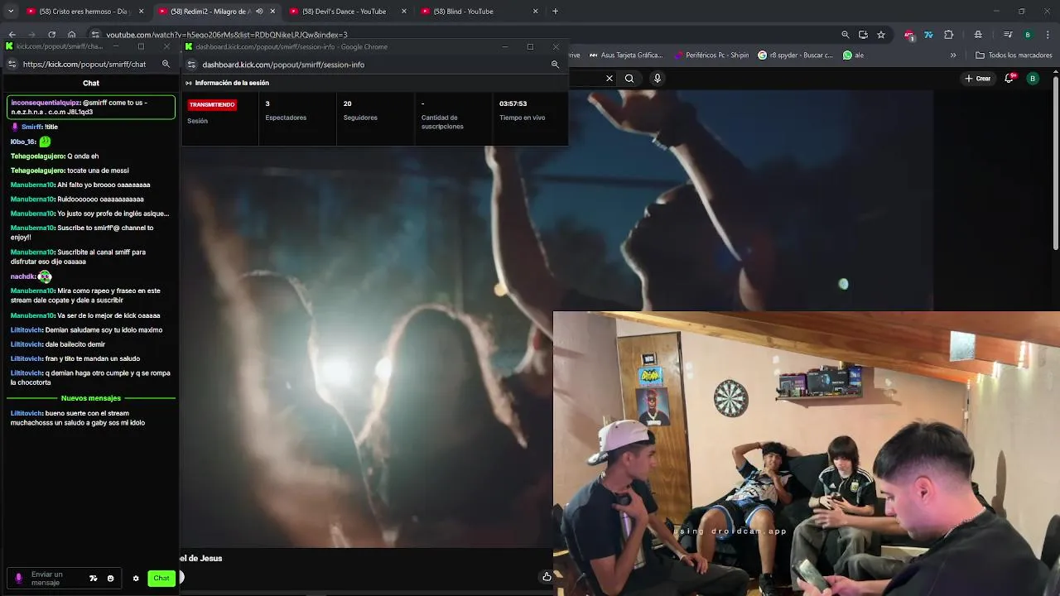Viewport: 1060px width, 596px height.
Task: Send message with green 'Chat' button
Action: click(x=161, y=579)
